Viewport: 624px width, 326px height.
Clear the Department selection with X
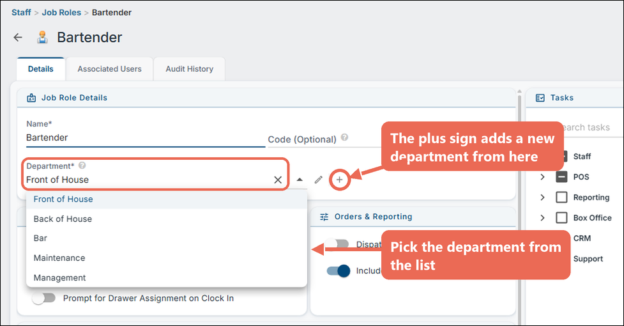click(278, 180)
